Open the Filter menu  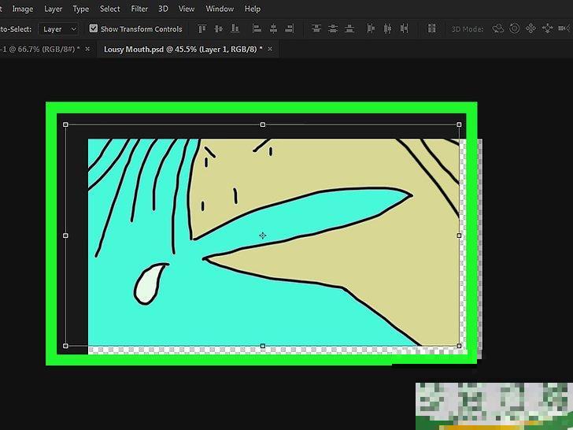139,9
